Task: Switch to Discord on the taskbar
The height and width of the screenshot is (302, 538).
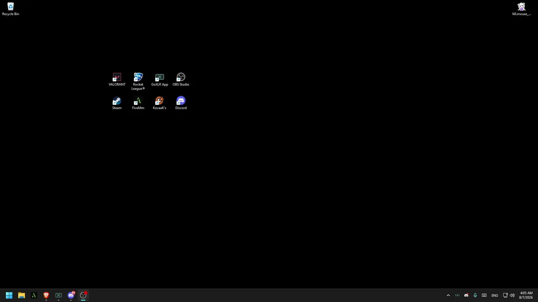Action: (x=71, y=295)
